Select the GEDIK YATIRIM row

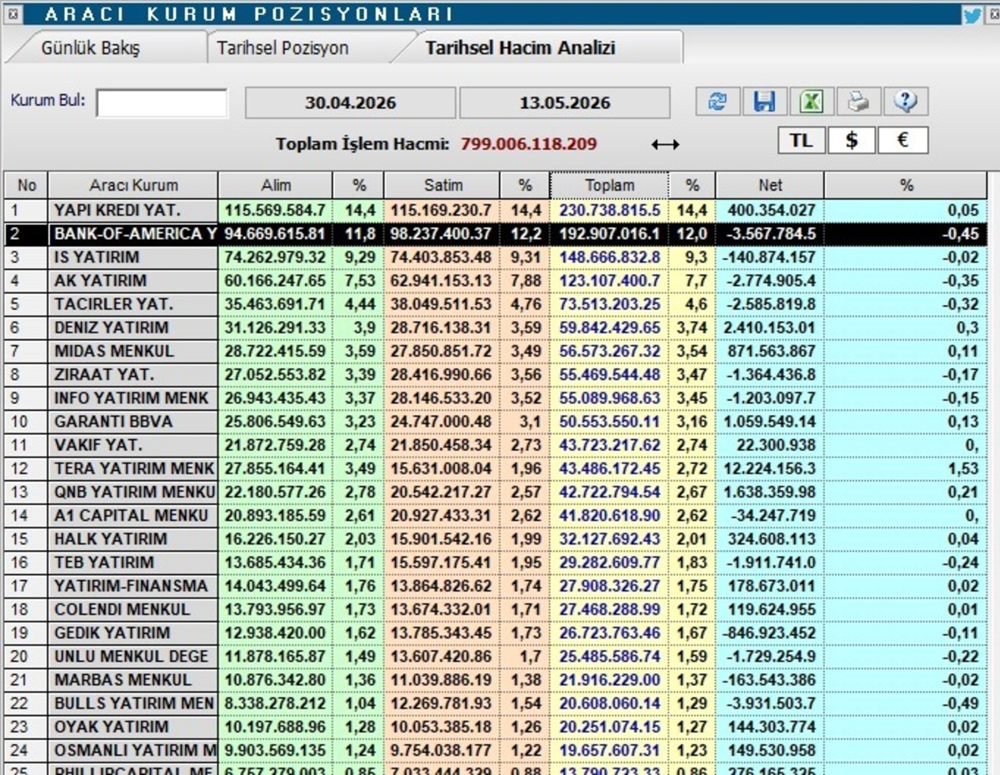(496, 632)
